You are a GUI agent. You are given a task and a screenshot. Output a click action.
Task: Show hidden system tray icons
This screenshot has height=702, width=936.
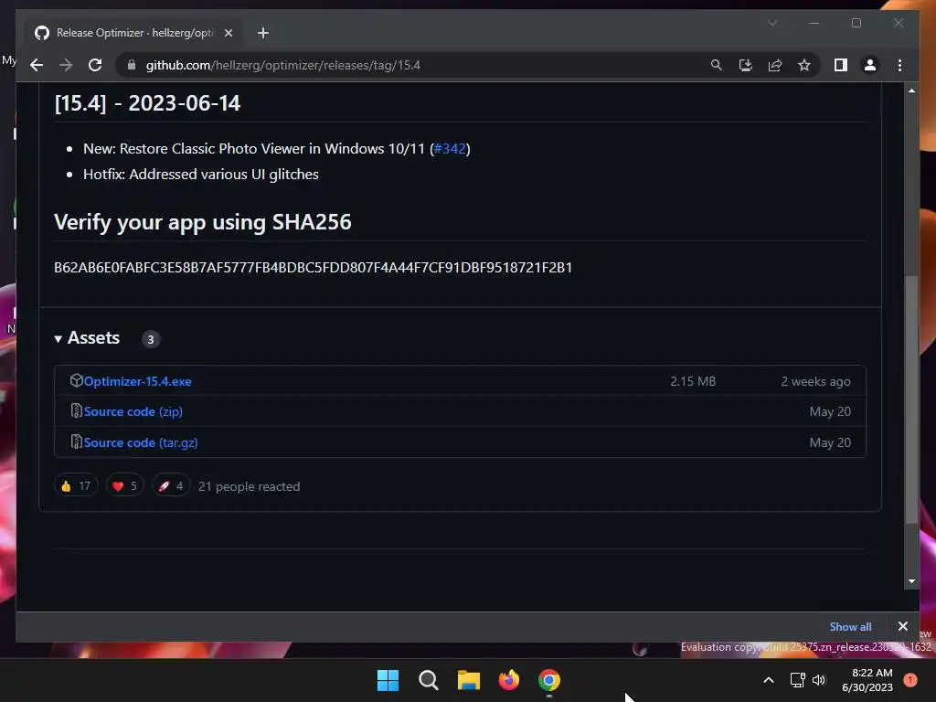click(x=769, y=680)
